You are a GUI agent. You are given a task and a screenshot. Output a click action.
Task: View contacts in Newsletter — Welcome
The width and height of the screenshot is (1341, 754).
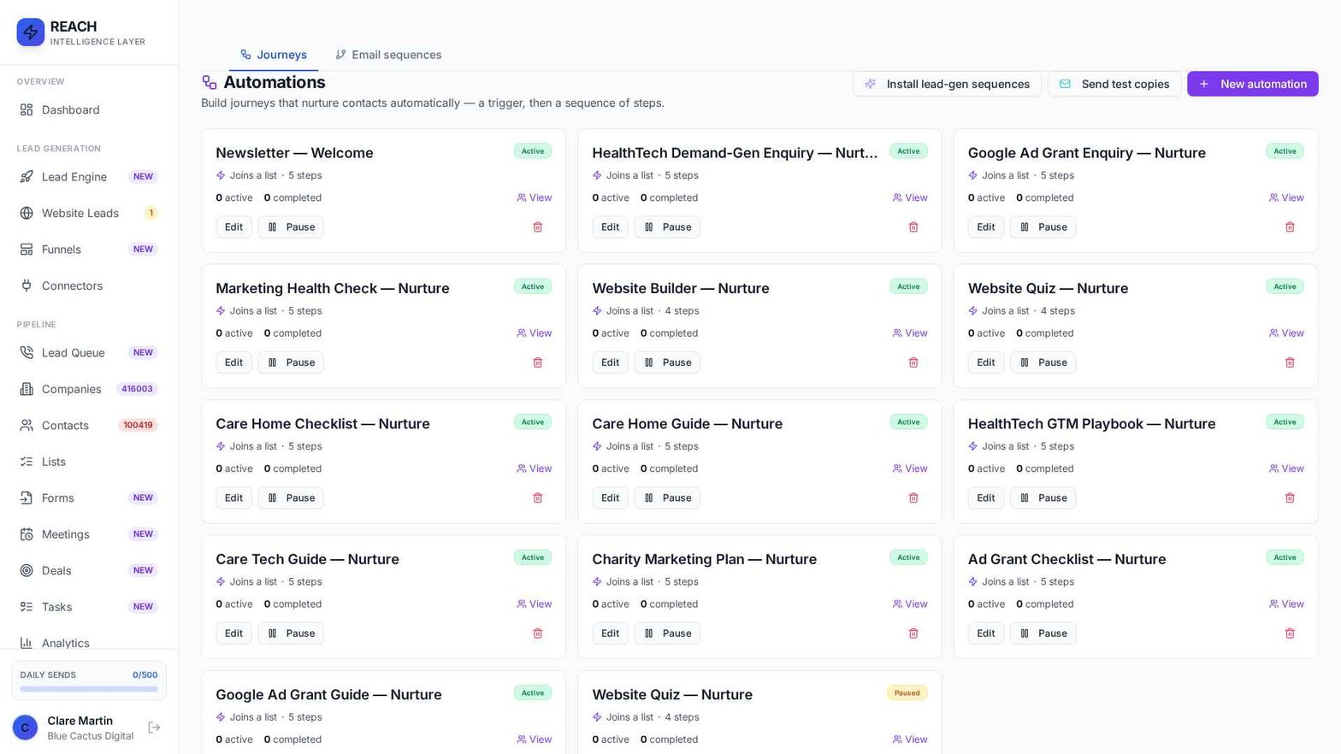(x=535, y=197)
